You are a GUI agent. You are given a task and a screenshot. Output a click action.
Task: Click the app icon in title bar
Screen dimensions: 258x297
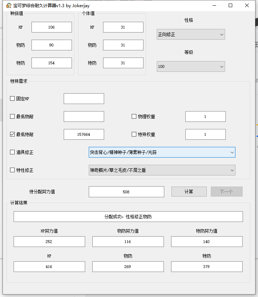coord(9,6)
